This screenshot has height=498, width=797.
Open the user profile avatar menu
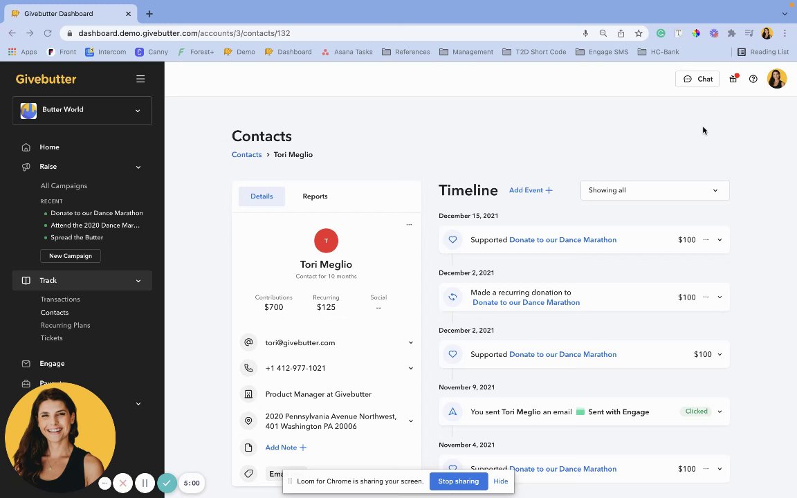[777, 79]
